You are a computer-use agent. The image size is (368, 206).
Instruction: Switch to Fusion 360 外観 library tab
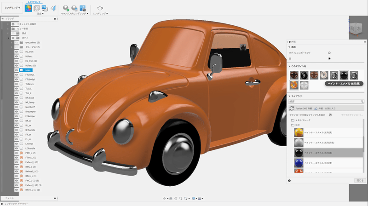point(304,109)
